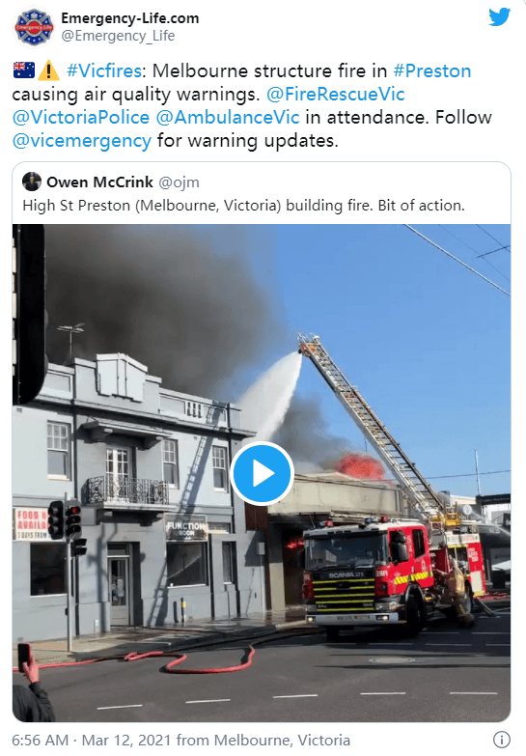The image size is (526, 756).
Task: Click the Australian flag emoji
Action: [23, 70]
